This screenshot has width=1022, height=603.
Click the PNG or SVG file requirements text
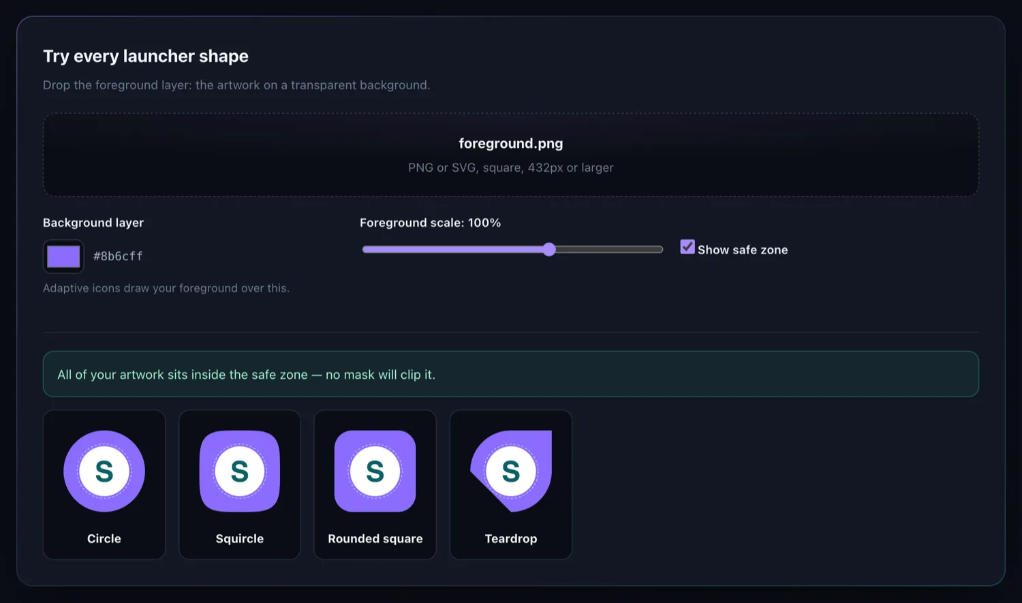pyautogui.click(x=511, y=168)
